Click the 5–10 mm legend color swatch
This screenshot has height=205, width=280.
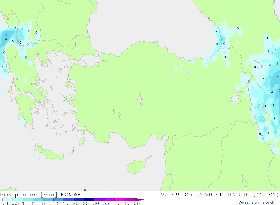(48, 199)
